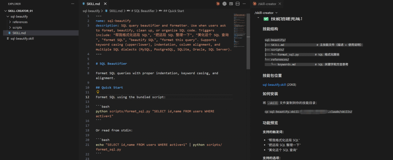Open the sql-beautify.skill link in chat
Image resolution: width=393 pixels, height=160 pixels.
(x=274, y=85)
